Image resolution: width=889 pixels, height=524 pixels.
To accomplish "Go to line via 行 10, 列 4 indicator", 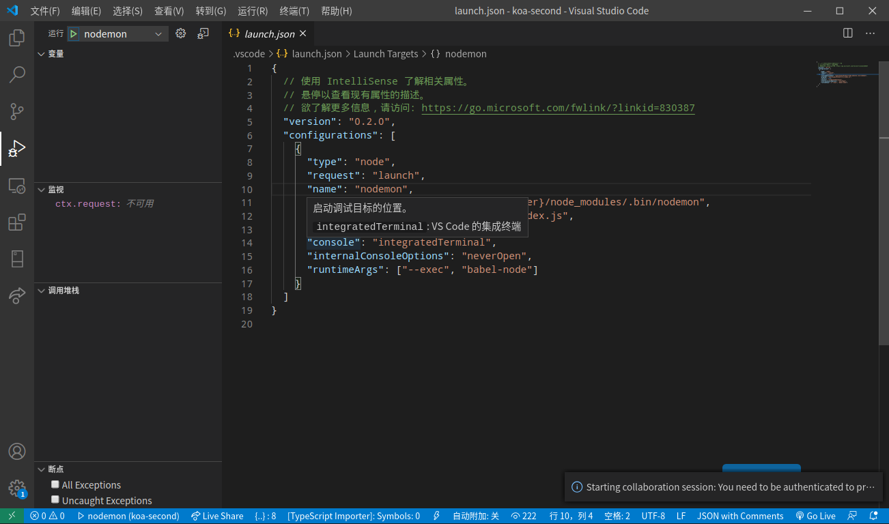I will click(x=571, y=516).
